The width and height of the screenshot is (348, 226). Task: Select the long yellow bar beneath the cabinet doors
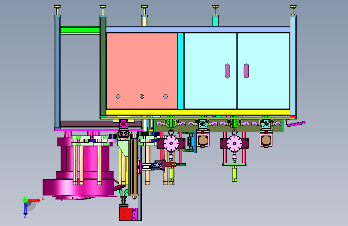coord(198,112)
